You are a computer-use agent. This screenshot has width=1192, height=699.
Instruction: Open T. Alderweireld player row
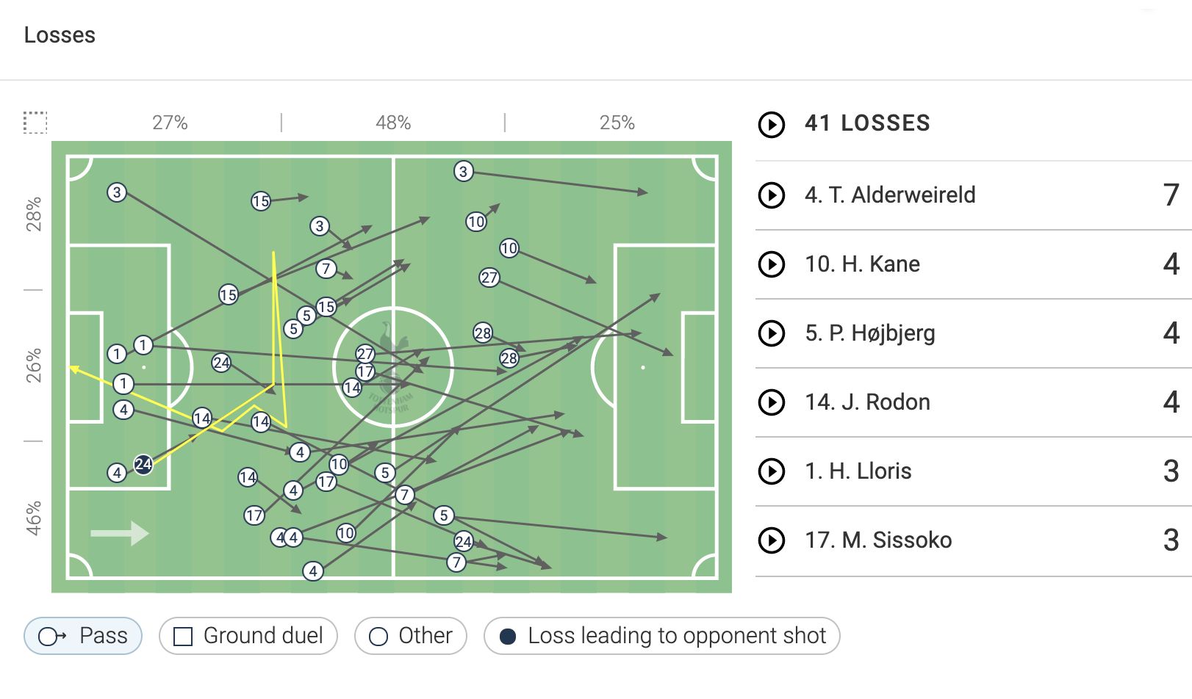click(x=974, y=195)
